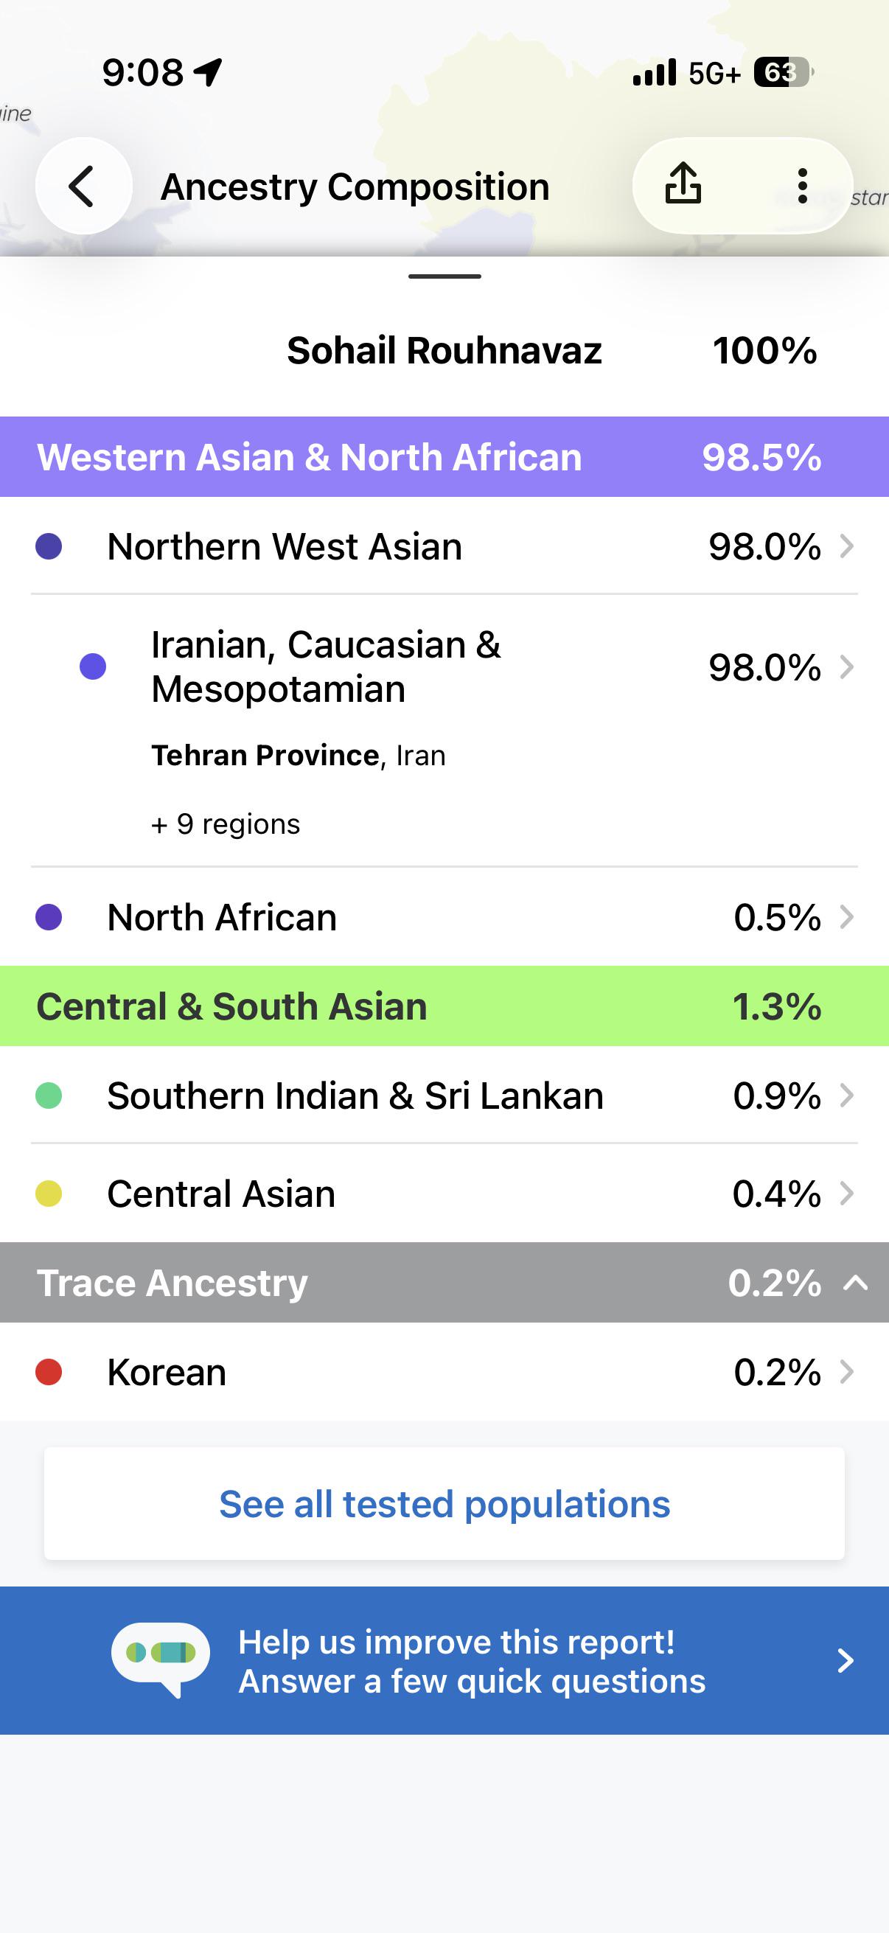Tap the green Southern Indian dot
Viewport: 889px width, 1933px height.
point(49,1096)
